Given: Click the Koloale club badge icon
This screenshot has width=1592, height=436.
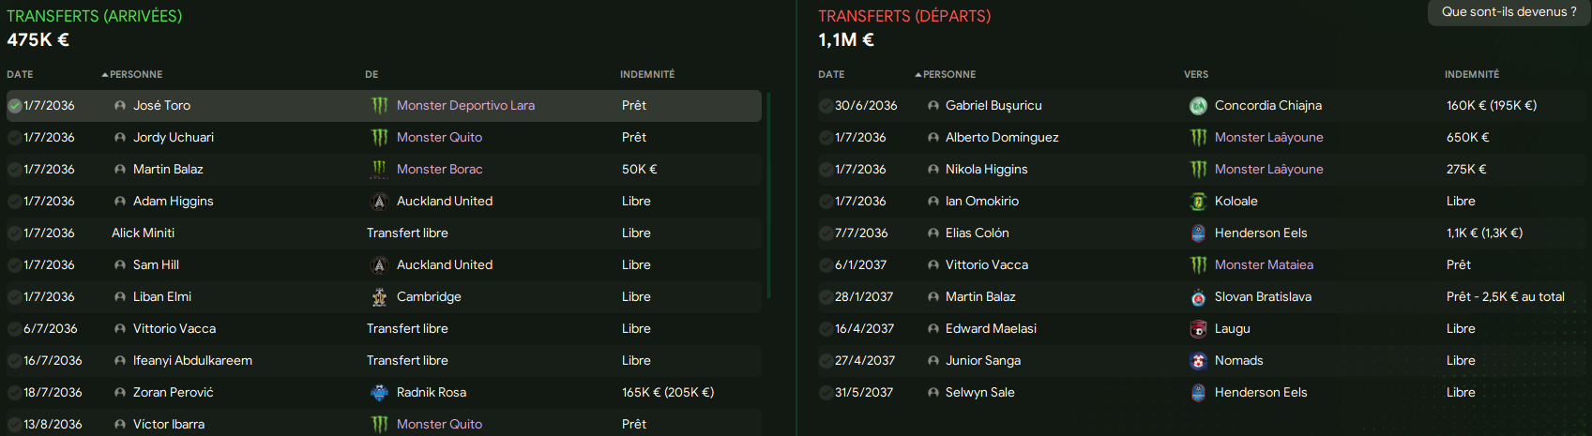Looking at the screenshot, I should click(1198, 202).
